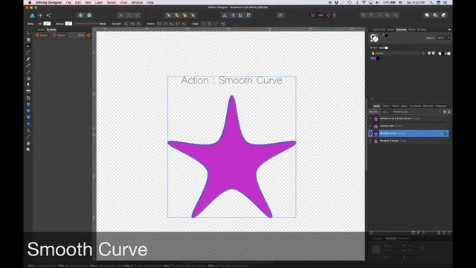
Task: Toggle first Snap option in context toolbar
Action: (203, 24)
